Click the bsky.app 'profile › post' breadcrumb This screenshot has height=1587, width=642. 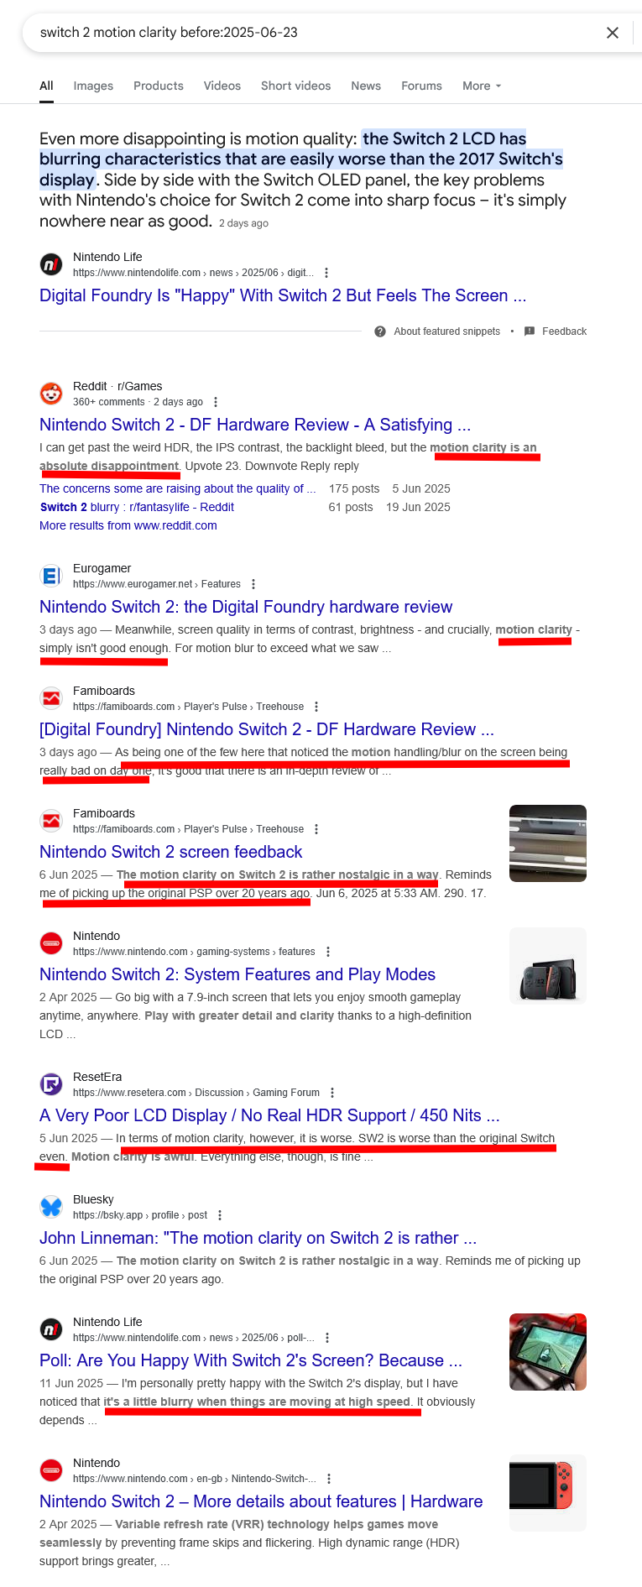[180, 1215]
